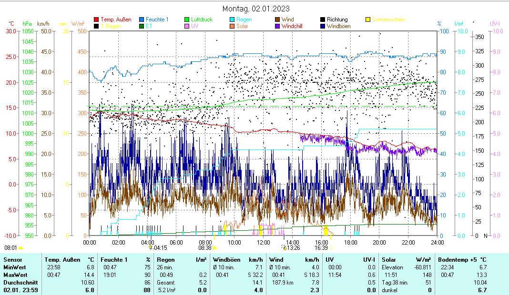Click the 13:26 time marker below axis
Image resolution: width=509 pixels, height=295 pixels.
(x=292, y=248)
